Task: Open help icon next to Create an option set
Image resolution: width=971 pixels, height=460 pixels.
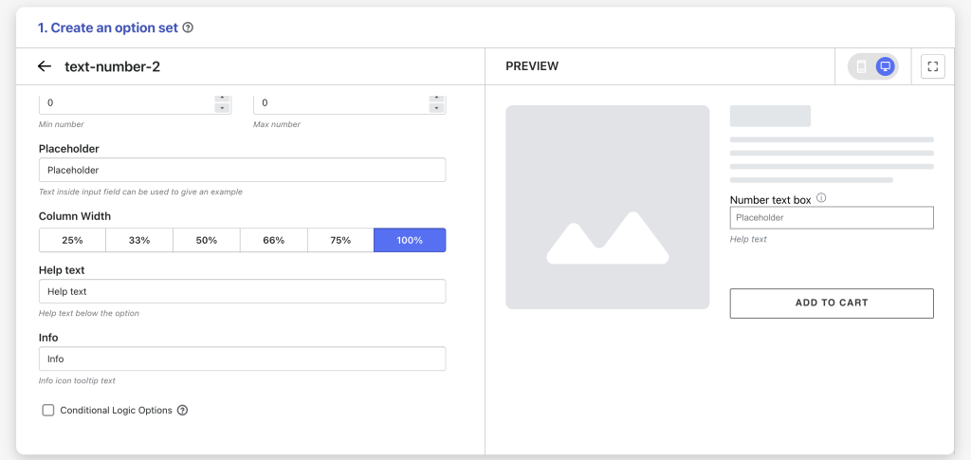Action: [x=189, y=28]
